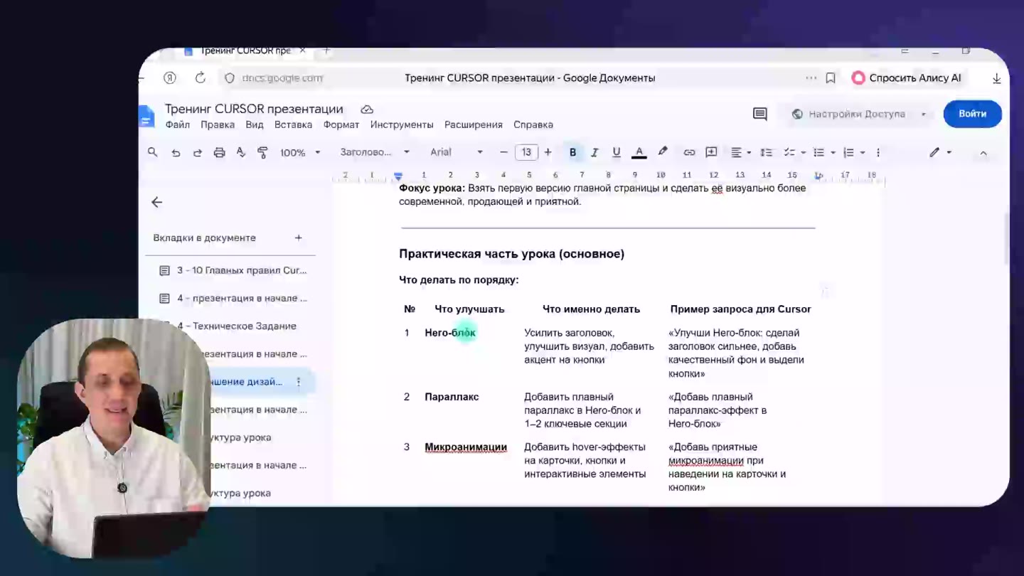Open a new browser tab
1024x576 pixels.
[326, 51]
